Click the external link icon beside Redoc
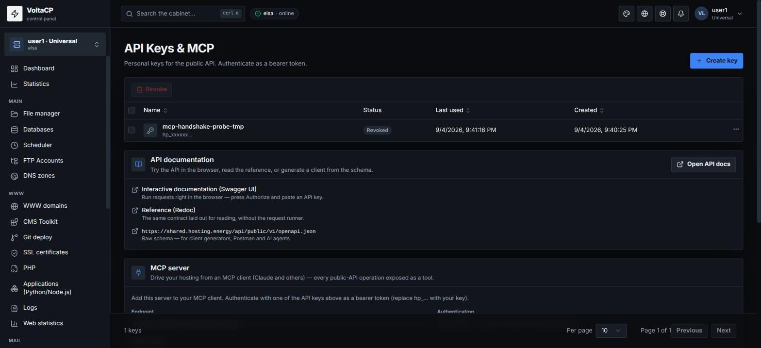The width and height of the screenshot is (761, 348). tap(135, 210)
